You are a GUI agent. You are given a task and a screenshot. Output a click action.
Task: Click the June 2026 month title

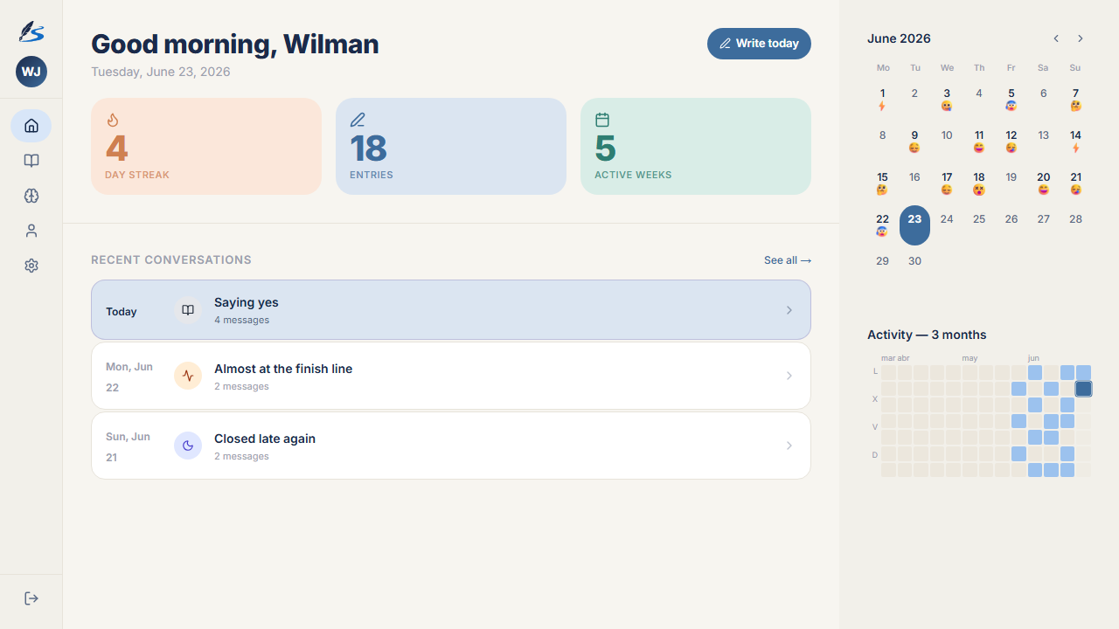click(899, 38)
